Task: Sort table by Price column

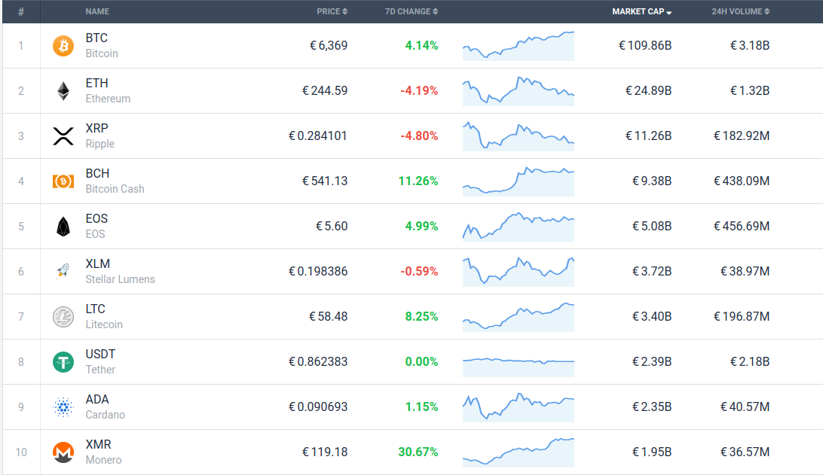Action: [x=332, y=11]
